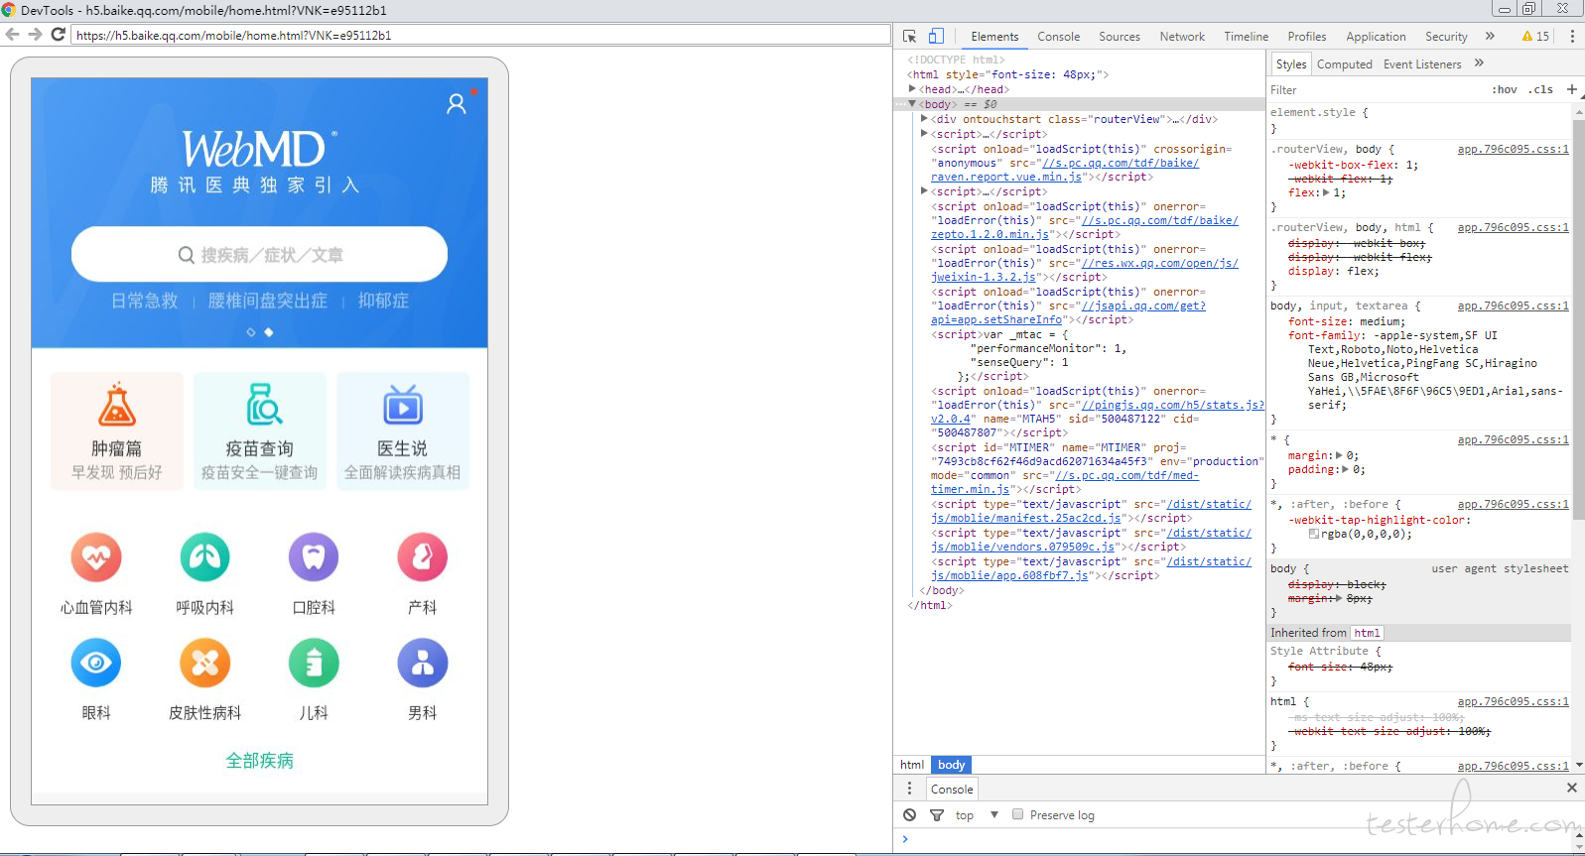Select the Console drawer tab

[x=952, y=790]
